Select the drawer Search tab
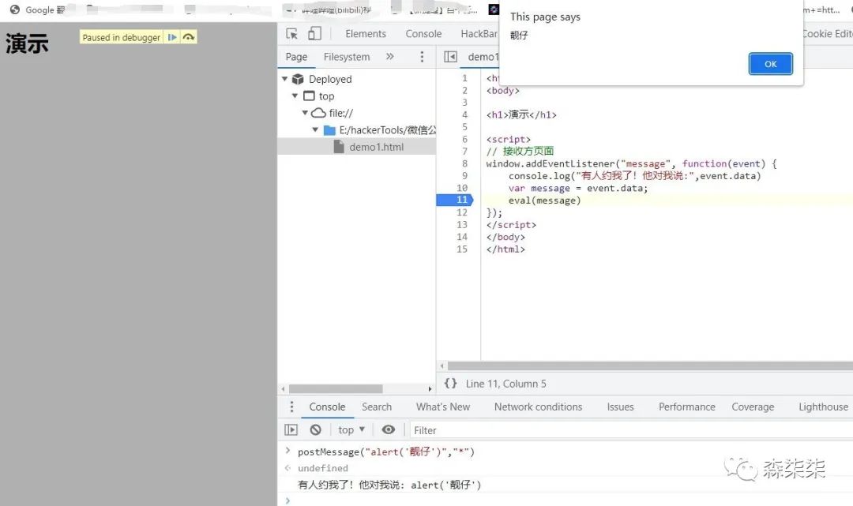Image resolution: width=853 pixels, height=506 pixels. click(377, 407)
